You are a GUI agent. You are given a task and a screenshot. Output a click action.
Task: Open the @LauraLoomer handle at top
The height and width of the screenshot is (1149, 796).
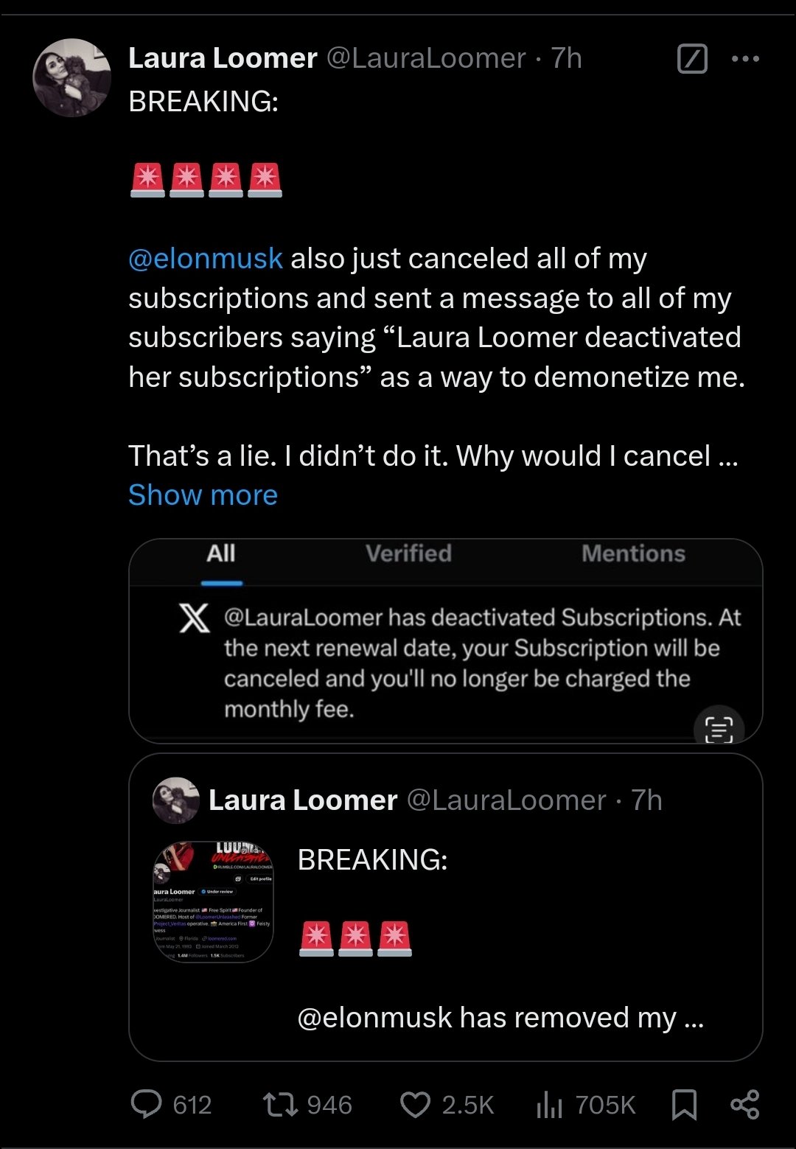click(426, 58)
